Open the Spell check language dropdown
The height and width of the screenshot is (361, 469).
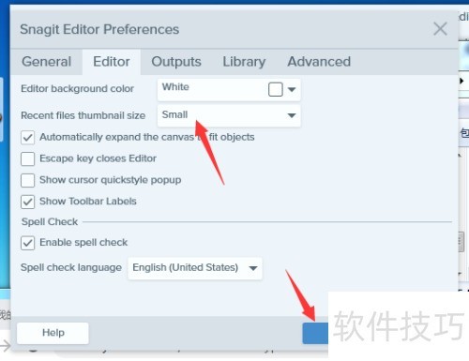pyautogui.click(x=195, y=268)
